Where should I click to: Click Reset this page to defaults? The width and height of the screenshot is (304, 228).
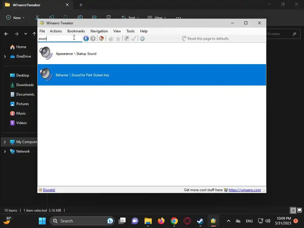tap(205, 39)
